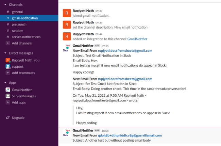Open the GmailNotifier integration link
Viewport: 221px width, 146px height.
point(137,39)
